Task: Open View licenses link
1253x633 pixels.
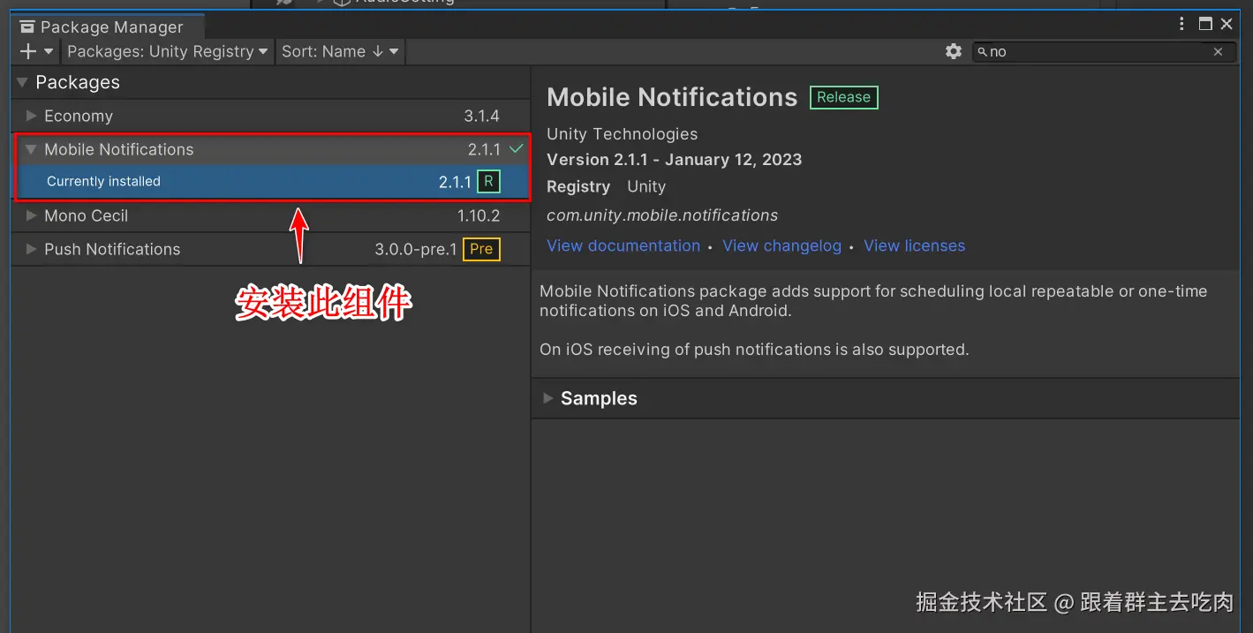Action: pos(914,245)
